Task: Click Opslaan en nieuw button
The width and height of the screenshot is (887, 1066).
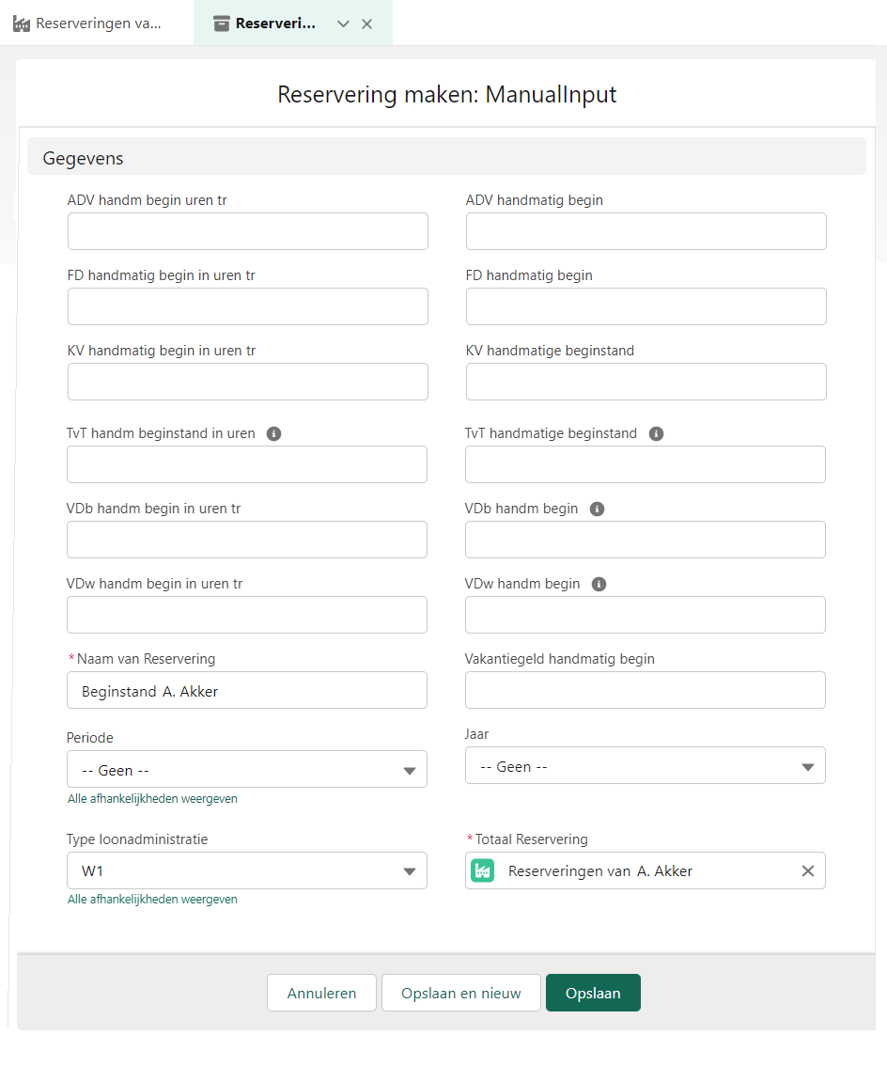Action: click(460, 993)
